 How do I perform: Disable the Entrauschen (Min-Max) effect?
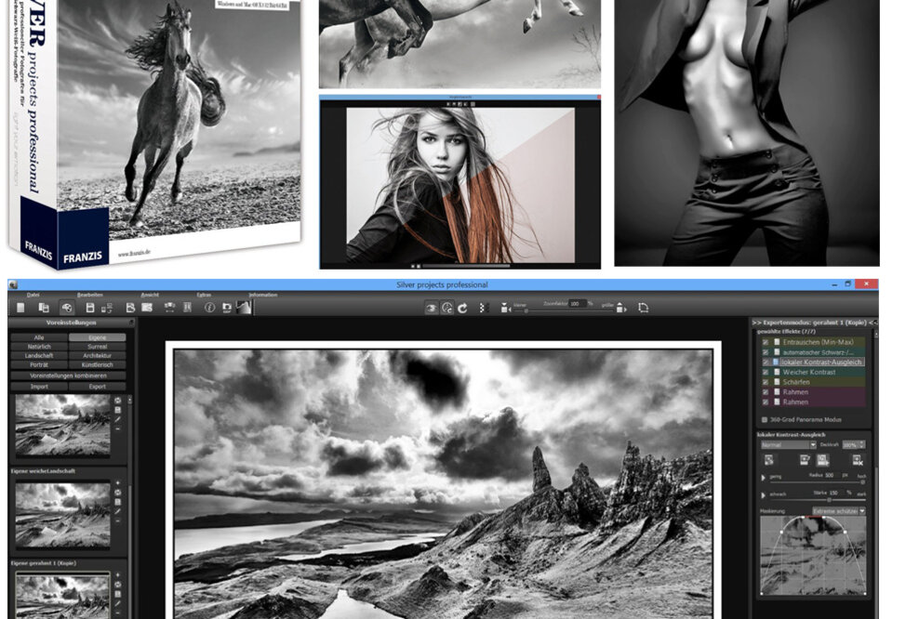(x=765, y=341)
